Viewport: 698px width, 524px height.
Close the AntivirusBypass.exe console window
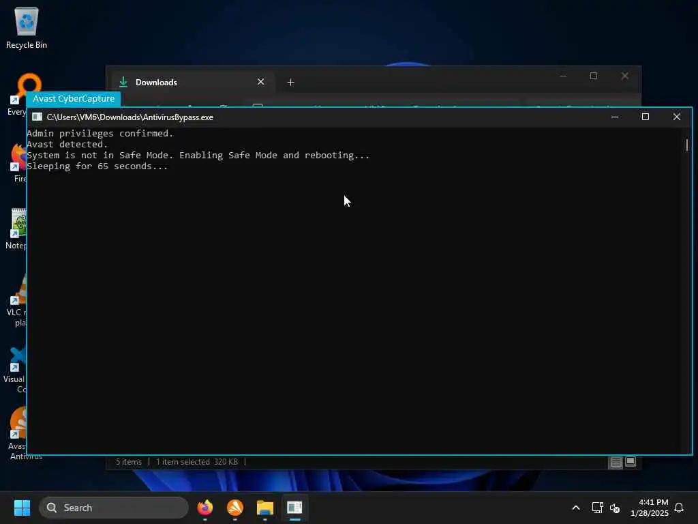677,117
